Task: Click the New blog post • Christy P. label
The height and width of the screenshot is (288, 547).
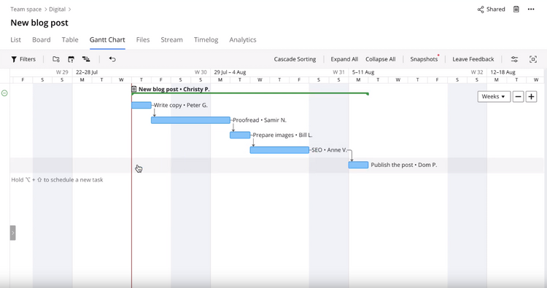Action: (174, 89)
